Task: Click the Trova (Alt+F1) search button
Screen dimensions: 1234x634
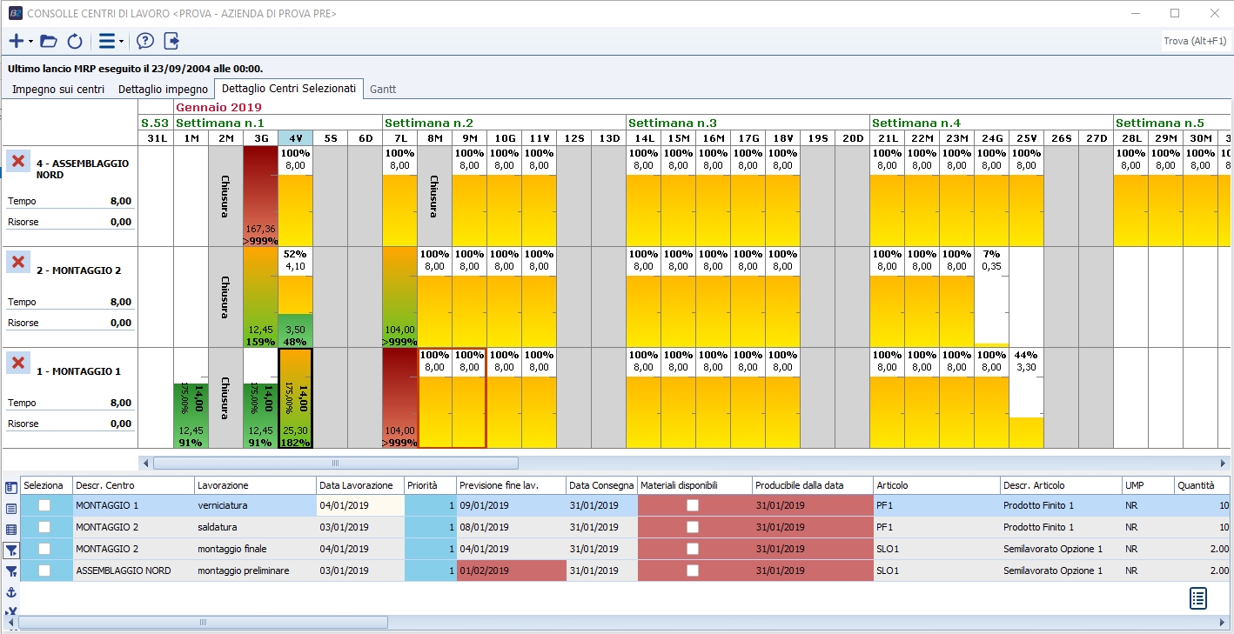Action: click(x=1195, y=41)
